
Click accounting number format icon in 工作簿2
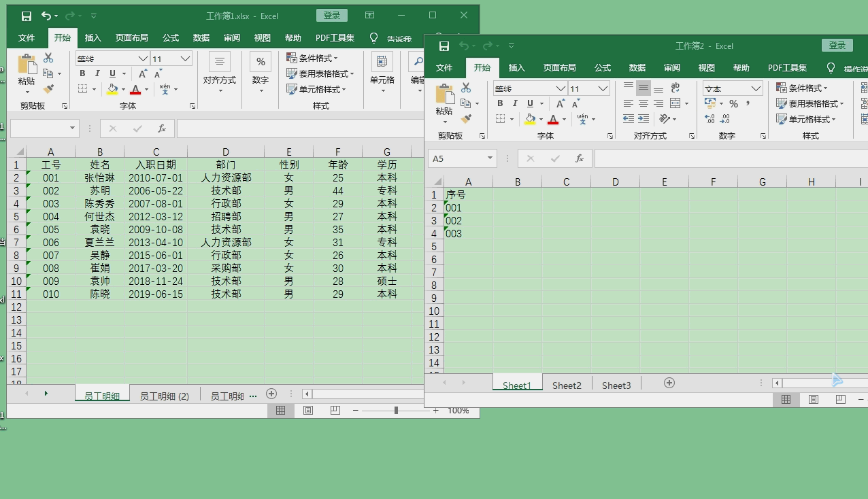click(710, 103)
